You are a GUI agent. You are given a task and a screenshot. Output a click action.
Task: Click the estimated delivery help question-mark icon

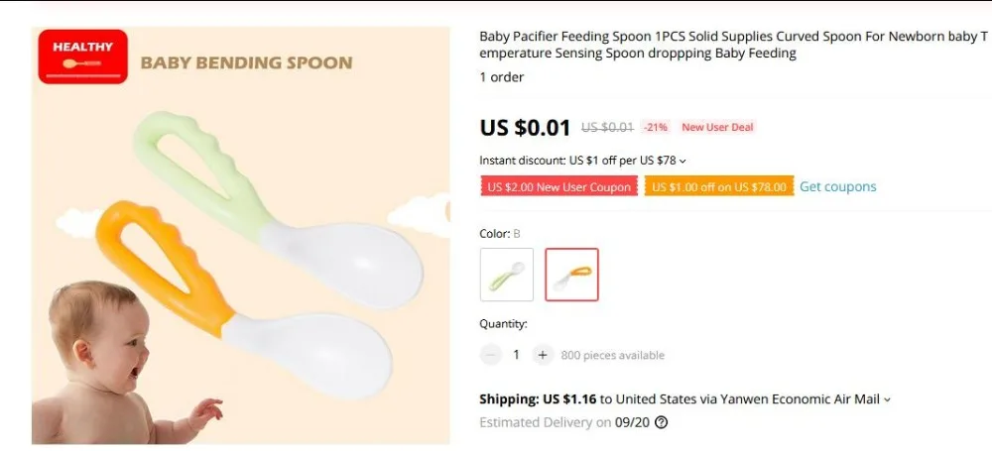661,422
